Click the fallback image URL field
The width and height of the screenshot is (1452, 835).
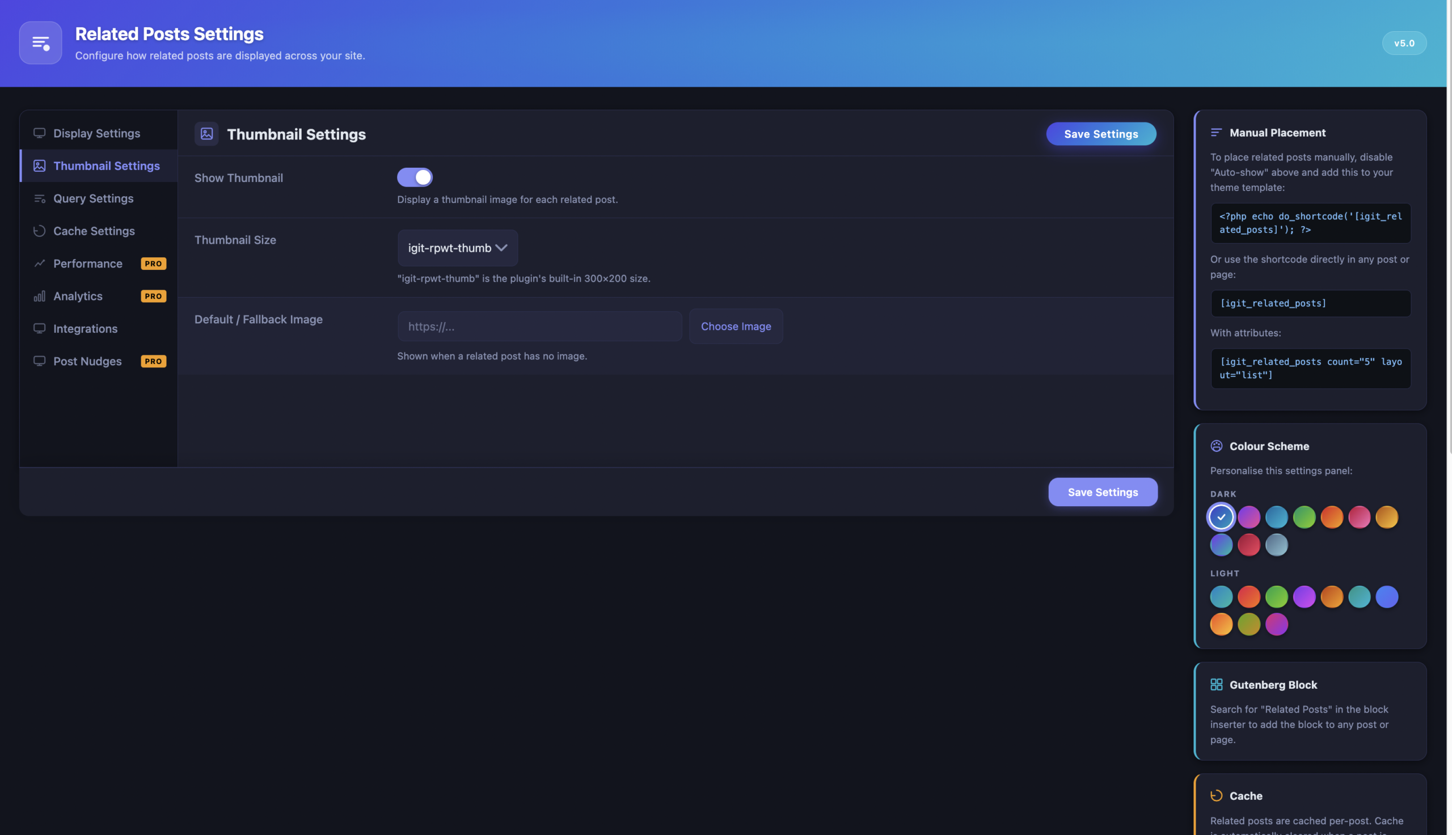coord(539,327)
